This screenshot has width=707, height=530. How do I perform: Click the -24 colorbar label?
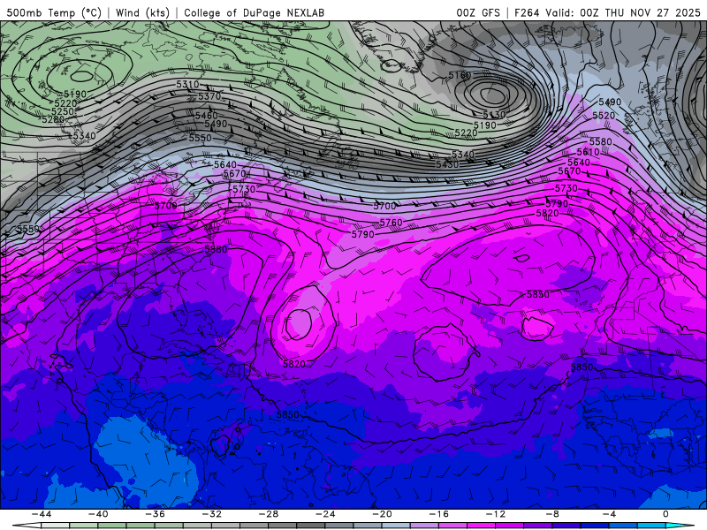(x=325, y=514)
